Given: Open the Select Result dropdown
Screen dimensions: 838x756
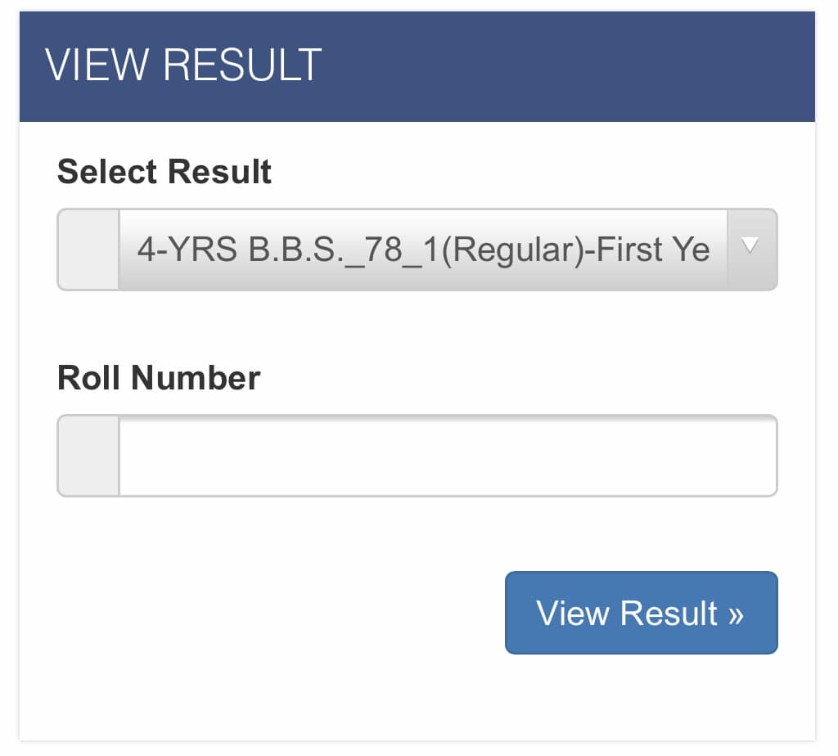Looking at the screenshot, I should click(x=422, y=250).
